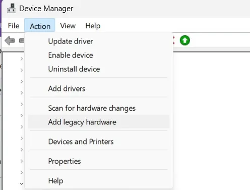This screenshot has width=250, height=190.
Task: Collapse the expanded tree node chevron
Action: click(22, 183)
